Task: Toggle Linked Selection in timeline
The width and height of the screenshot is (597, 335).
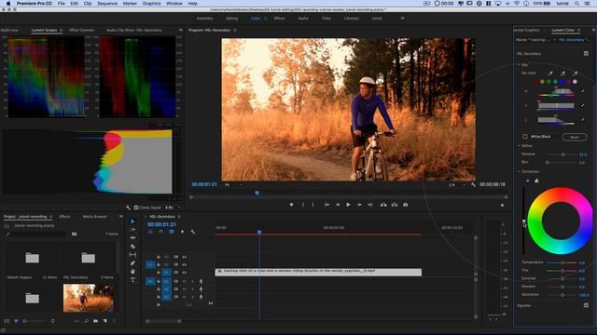Action: point(172,232)
